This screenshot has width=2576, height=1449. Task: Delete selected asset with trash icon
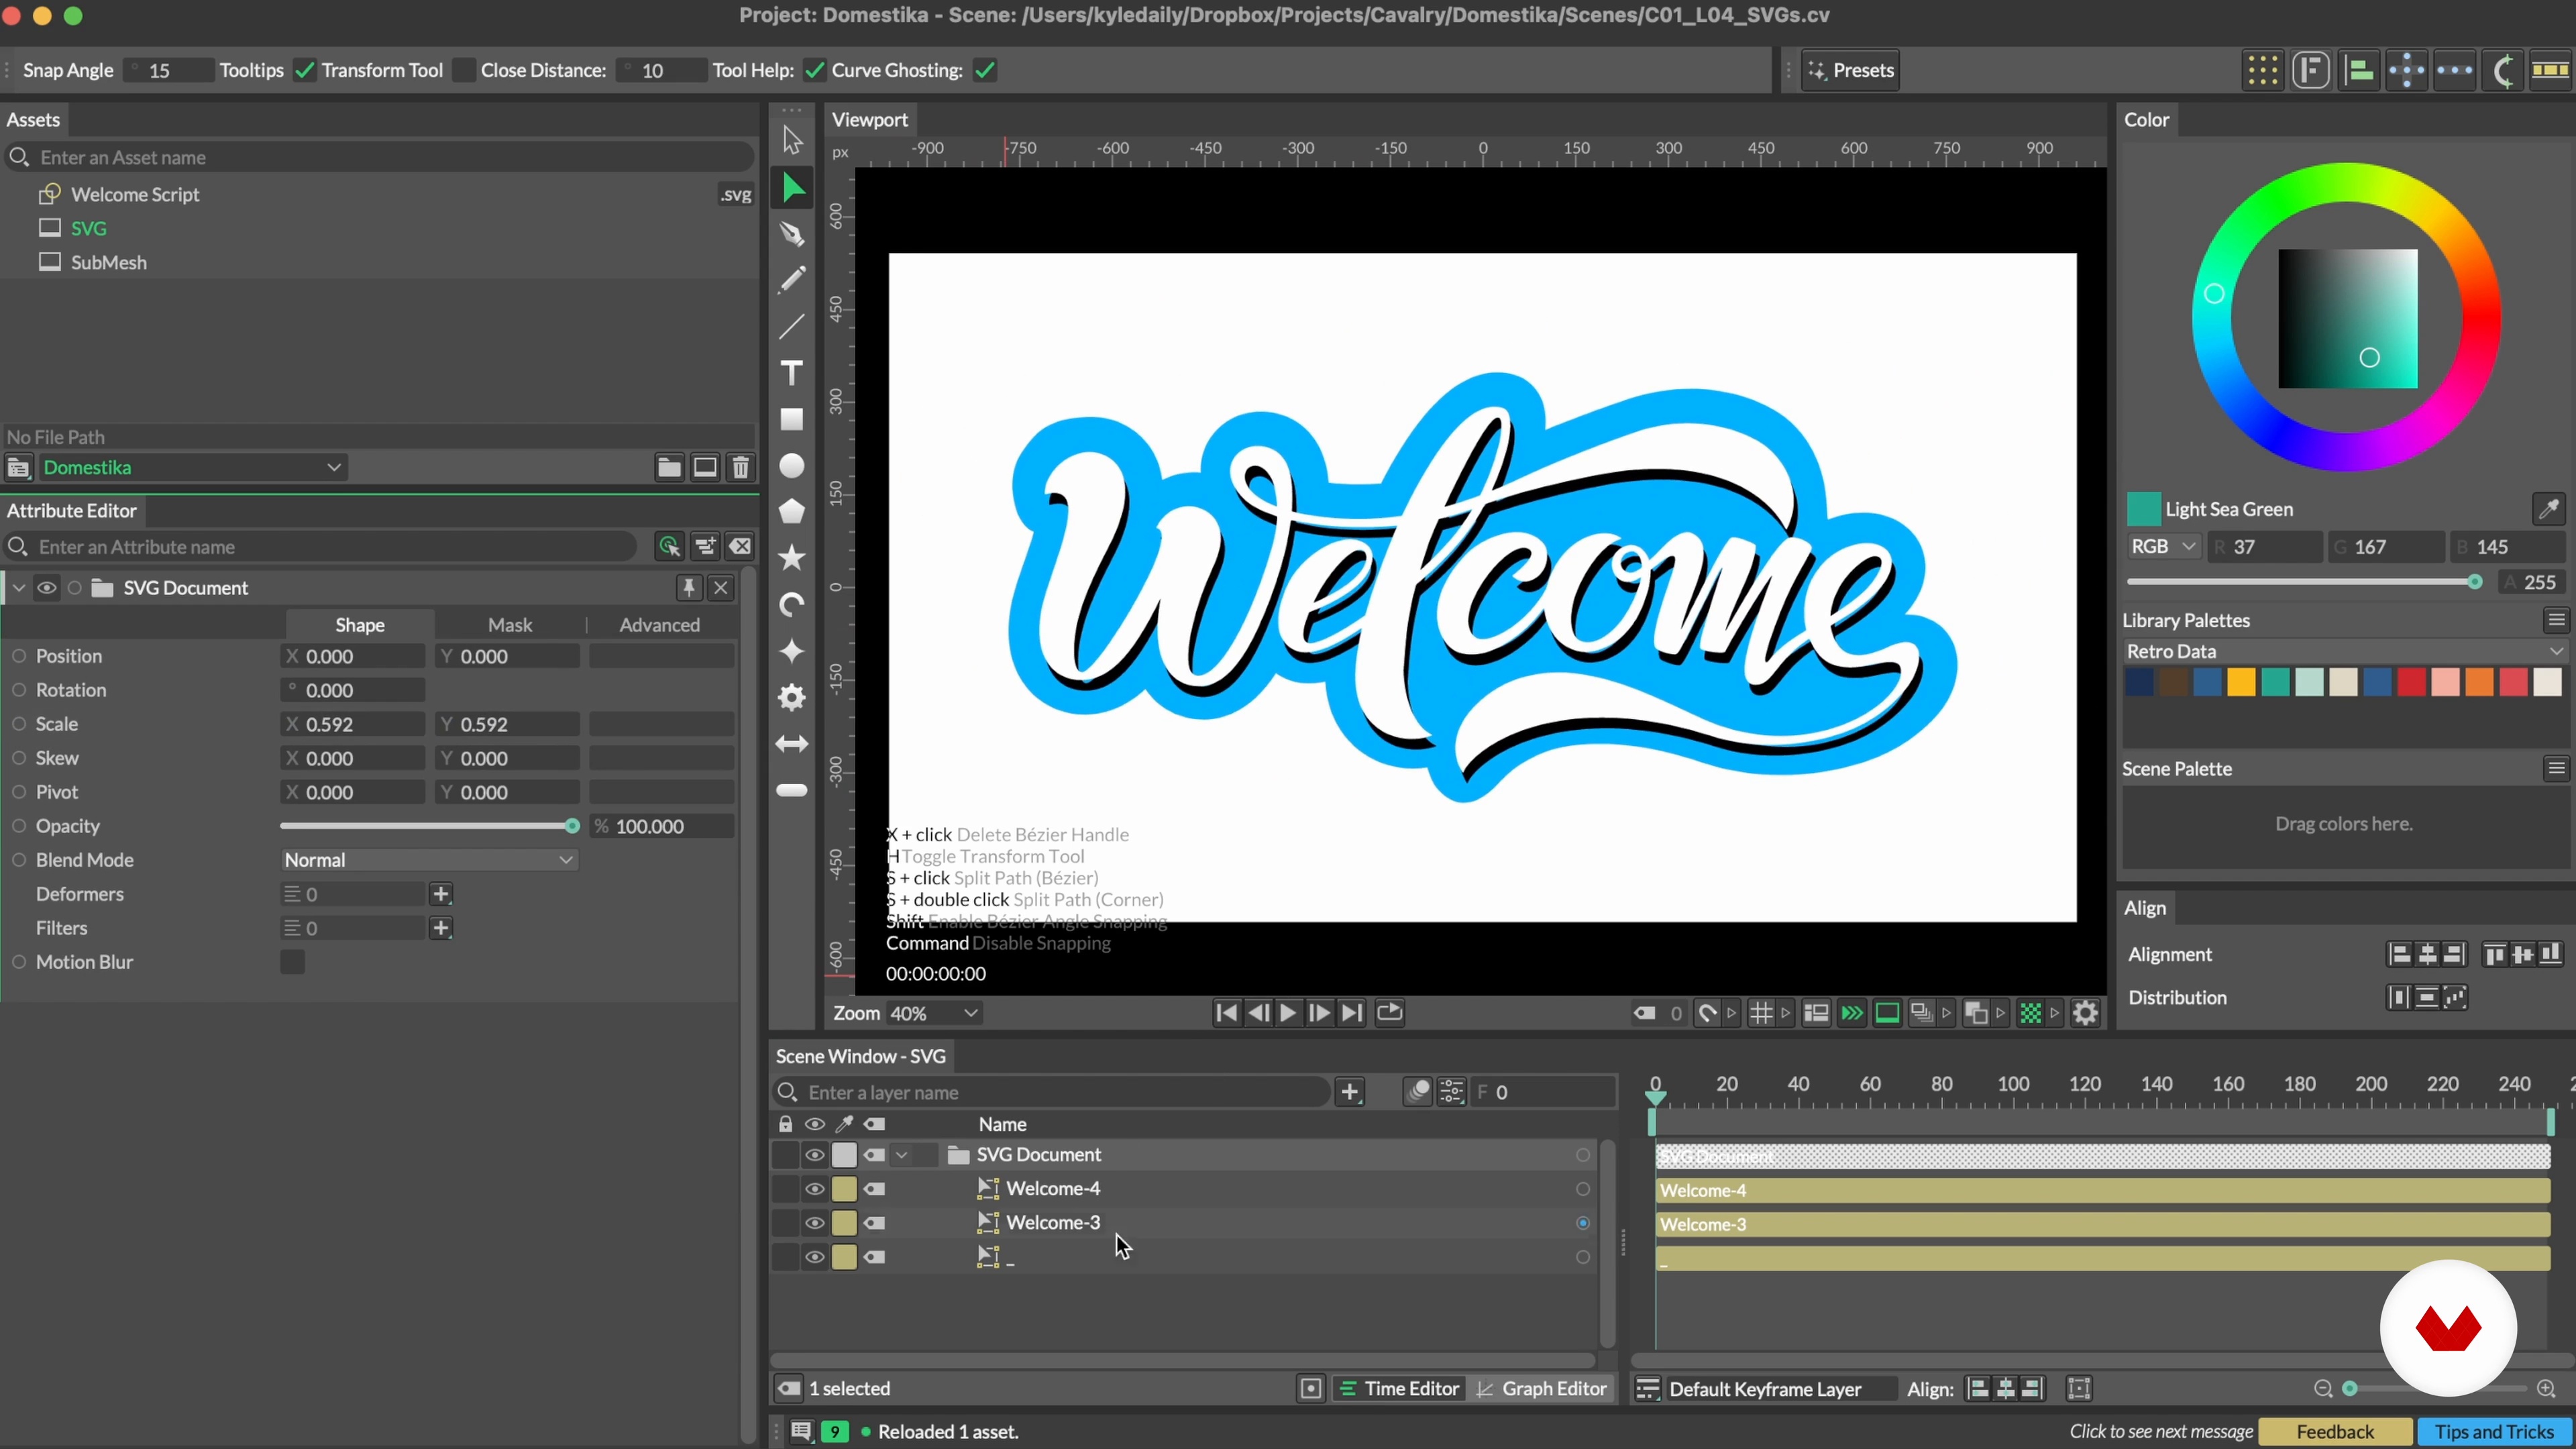click(x=741, y=467)
